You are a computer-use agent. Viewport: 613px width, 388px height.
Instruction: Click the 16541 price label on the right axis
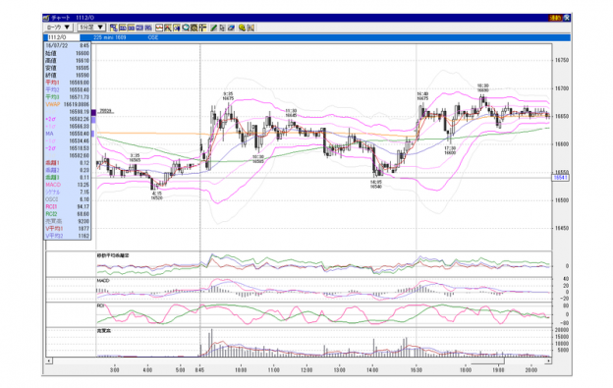pyautogui.click(x=560, y=178)
